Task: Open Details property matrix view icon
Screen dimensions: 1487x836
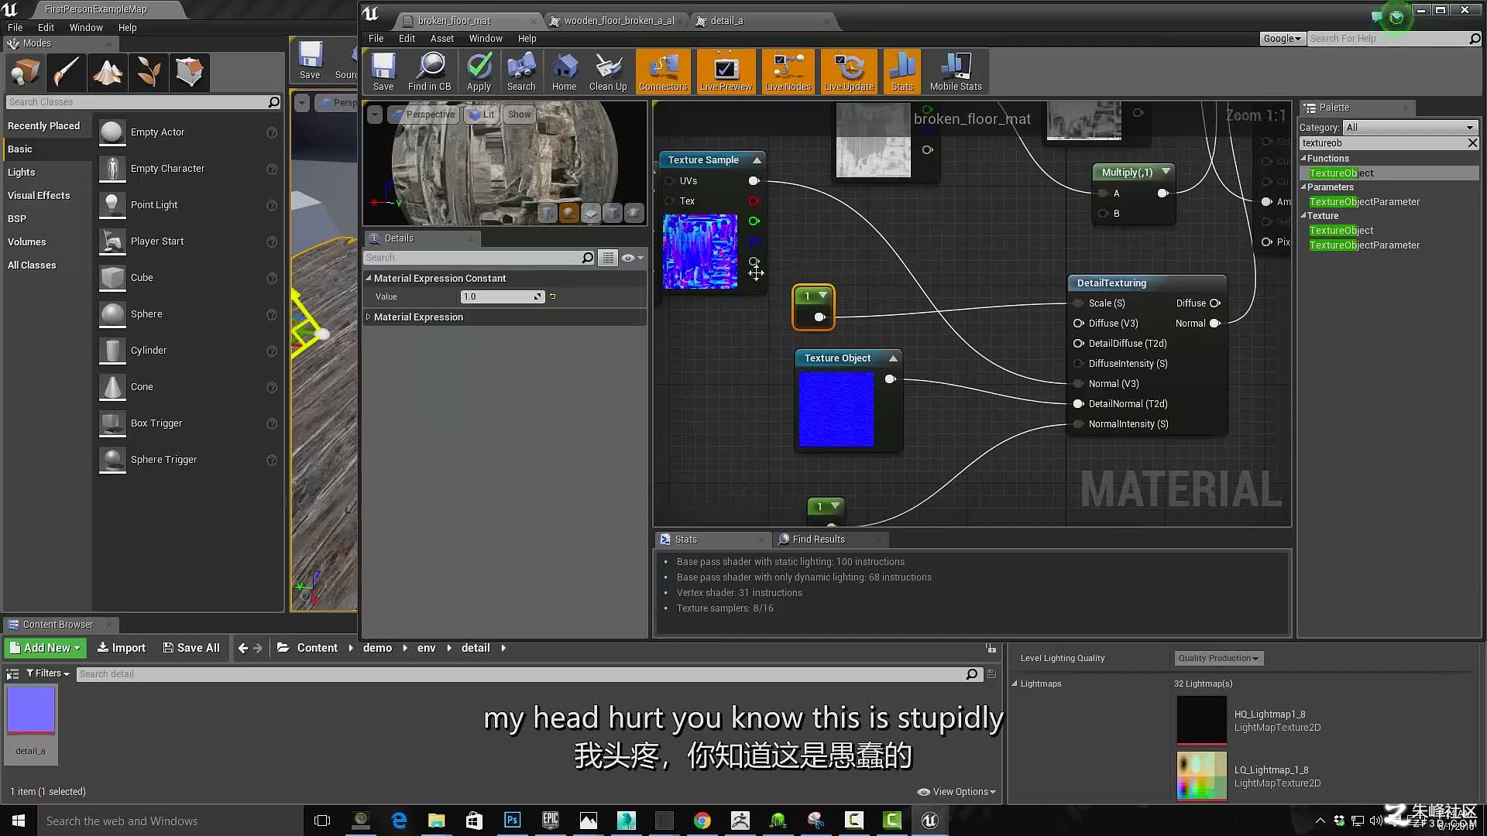Action: [x=608, y=258]
